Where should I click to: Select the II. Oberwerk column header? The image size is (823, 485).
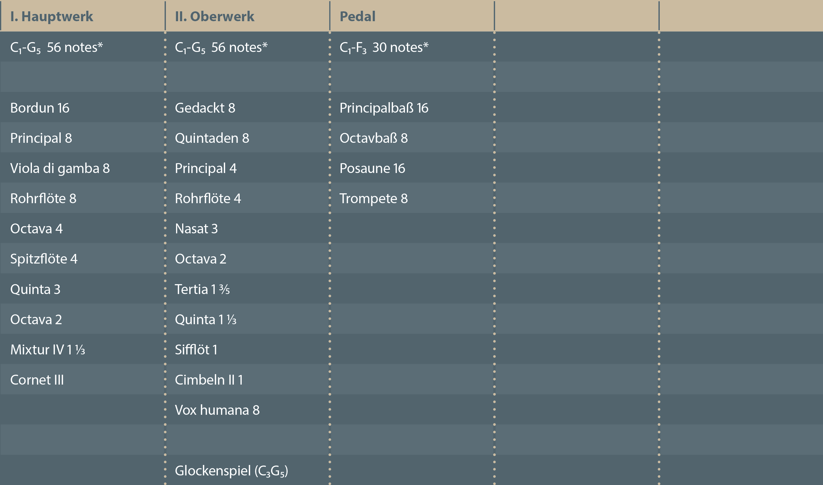[215, 16]
